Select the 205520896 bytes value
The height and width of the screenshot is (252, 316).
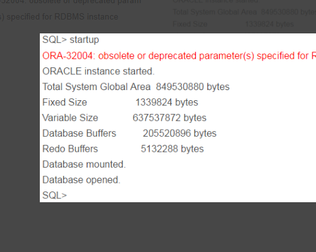(x=179, y=134)
